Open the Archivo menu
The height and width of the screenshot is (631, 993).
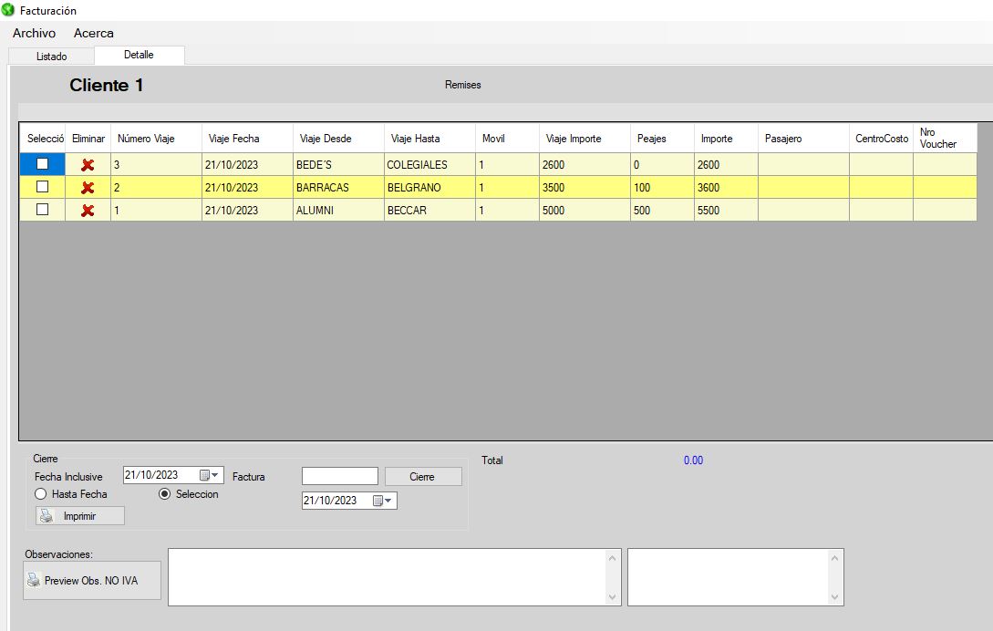click(35, 33)
